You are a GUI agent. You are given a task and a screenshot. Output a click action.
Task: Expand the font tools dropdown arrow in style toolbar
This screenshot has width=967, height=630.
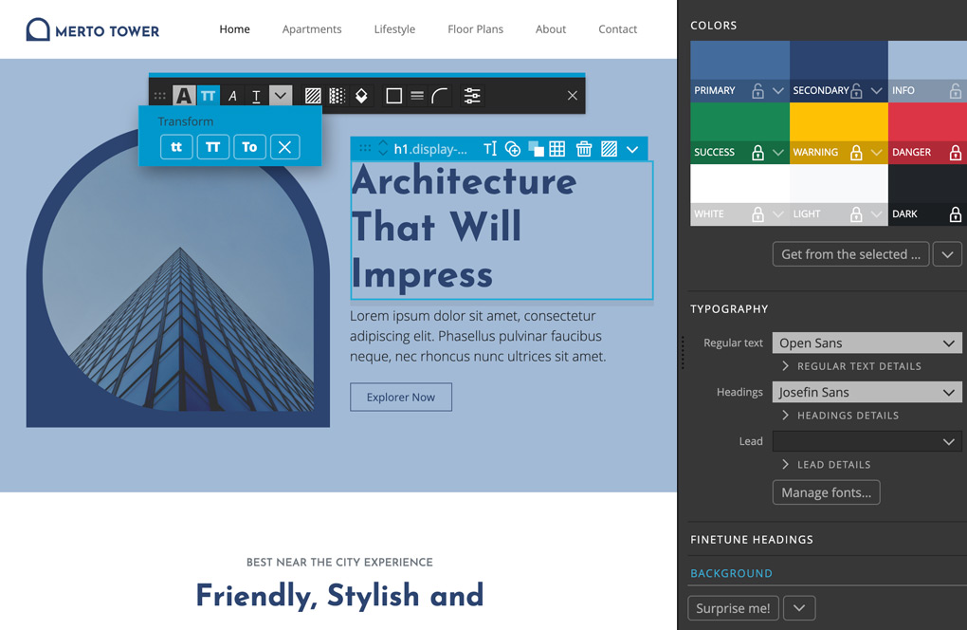click(281, 96)
